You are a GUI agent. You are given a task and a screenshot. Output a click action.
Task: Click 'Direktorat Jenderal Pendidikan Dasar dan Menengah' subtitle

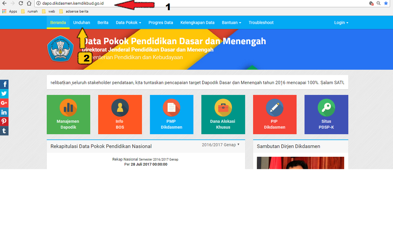point(148,50)
